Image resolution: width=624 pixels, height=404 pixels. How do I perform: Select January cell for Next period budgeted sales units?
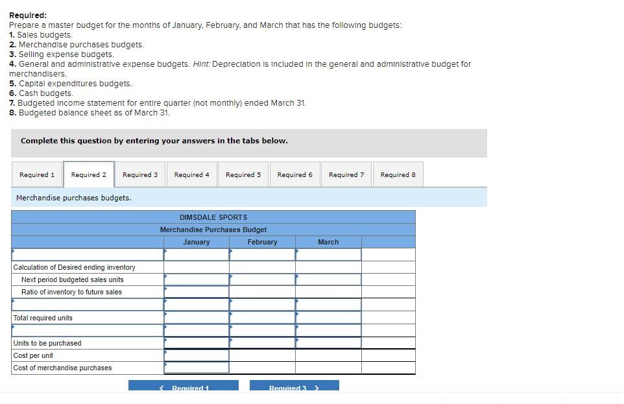197,279
